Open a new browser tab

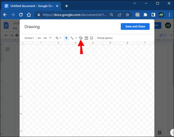67,6
